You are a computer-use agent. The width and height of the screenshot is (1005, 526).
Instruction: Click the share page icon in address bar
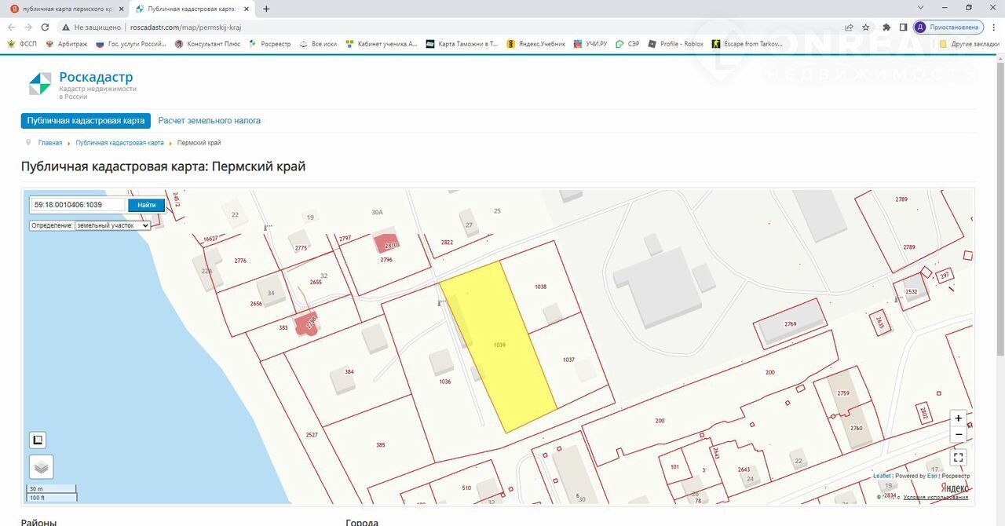[x=849, y=27]
